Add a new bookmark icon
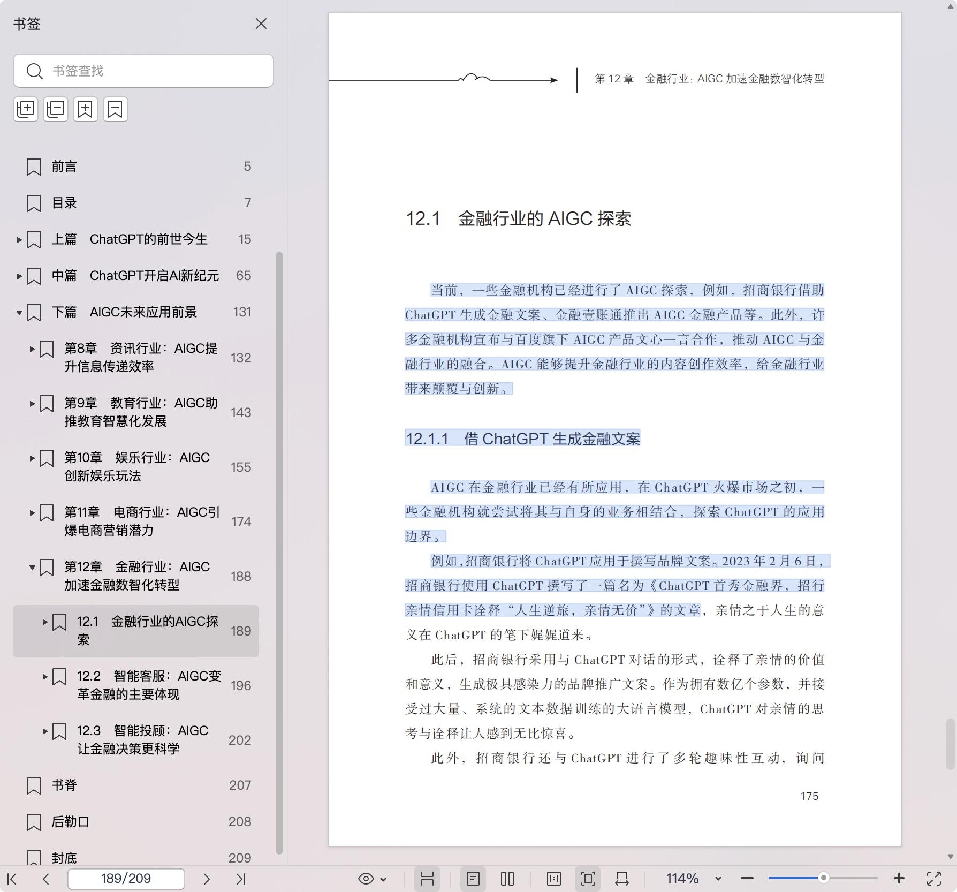Viewport: 957px width, 892px height. coord(86,109)
